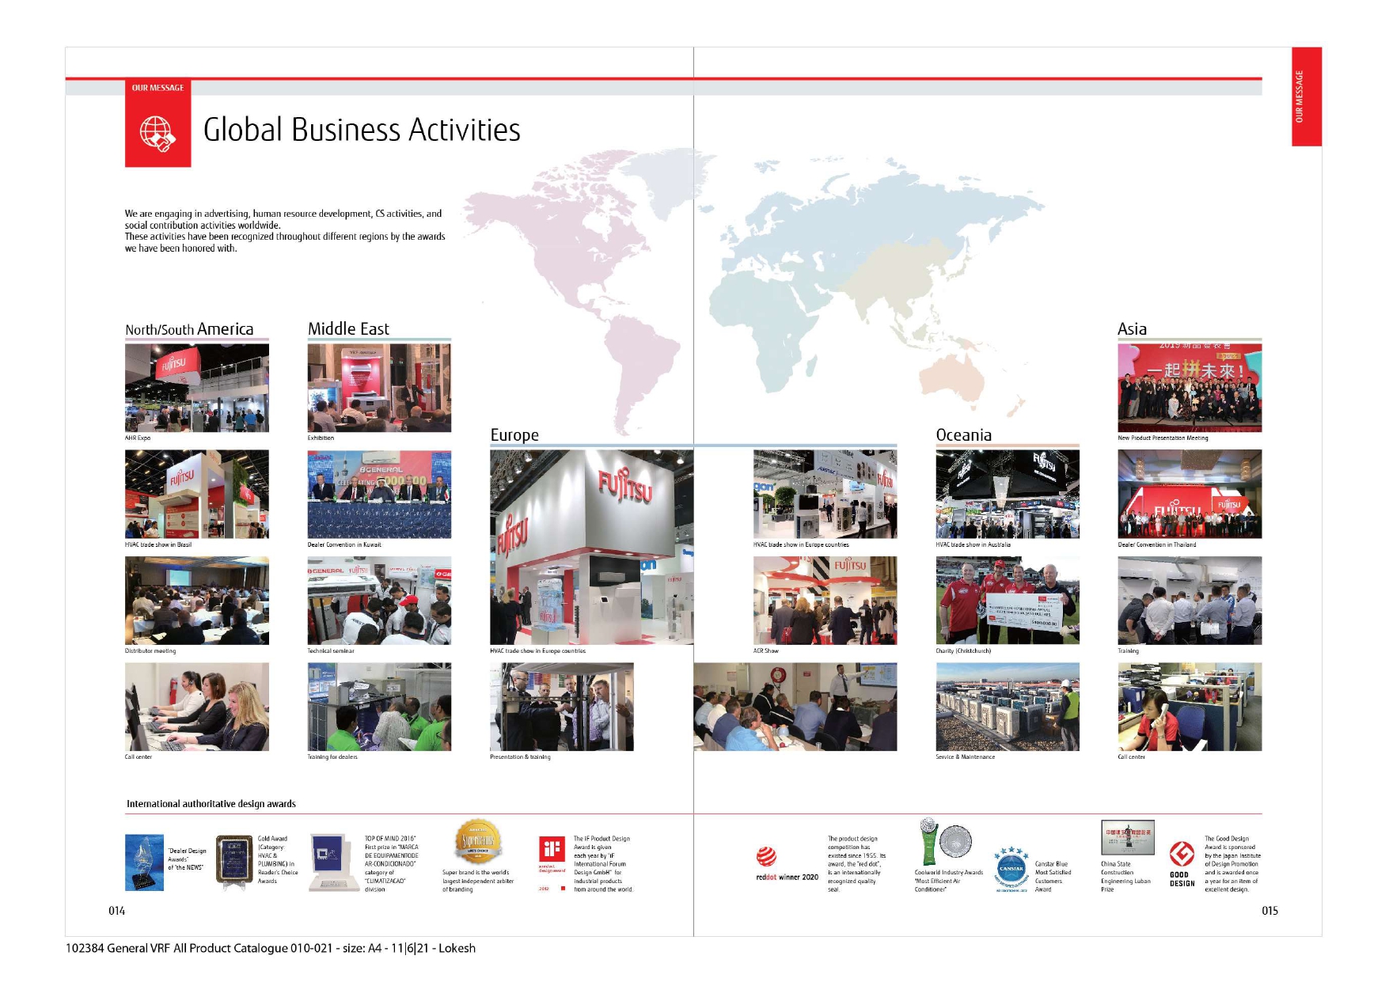Open the Presentation & training photo
Screen dimensions: 1389x982
[562, 707]
